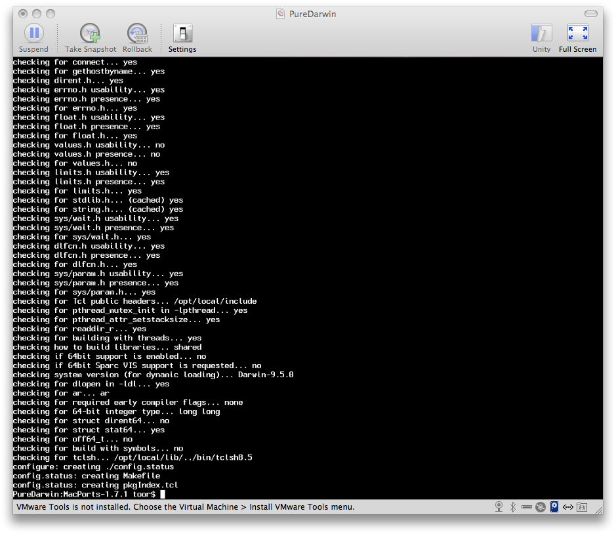616x534 pixels.
Task: Click the '64-bit integer type... long long' line
Action: (116, 411)
